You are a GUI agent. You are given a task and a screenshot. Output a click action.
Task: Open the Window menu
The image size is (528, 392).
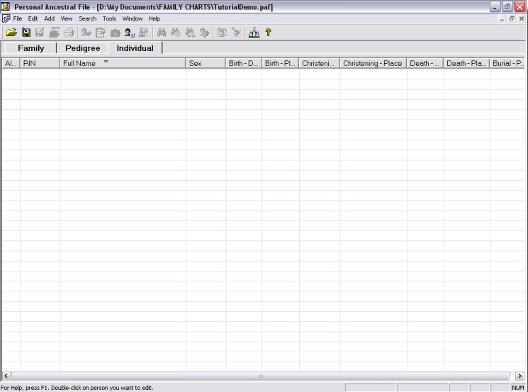click(133, 18)
